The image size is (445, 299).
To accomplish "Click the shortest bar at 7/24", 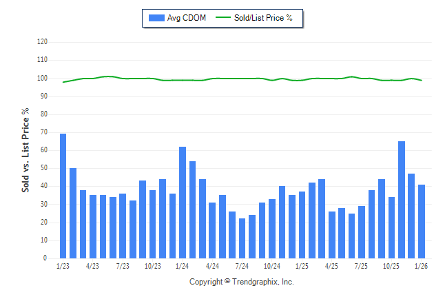I will [x=242, y=238].
